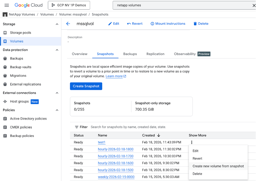This screenshot has height=181, width=256.
Task: Click the New badge by Host groups
Action: (35, 102)
